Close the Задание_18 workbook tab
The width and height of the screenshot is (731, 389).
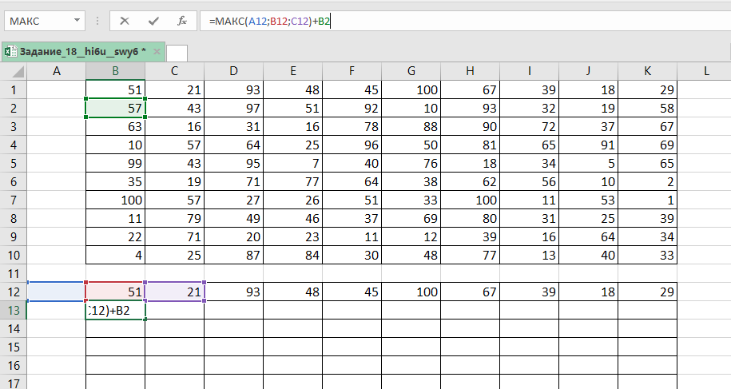coord(157,52)
